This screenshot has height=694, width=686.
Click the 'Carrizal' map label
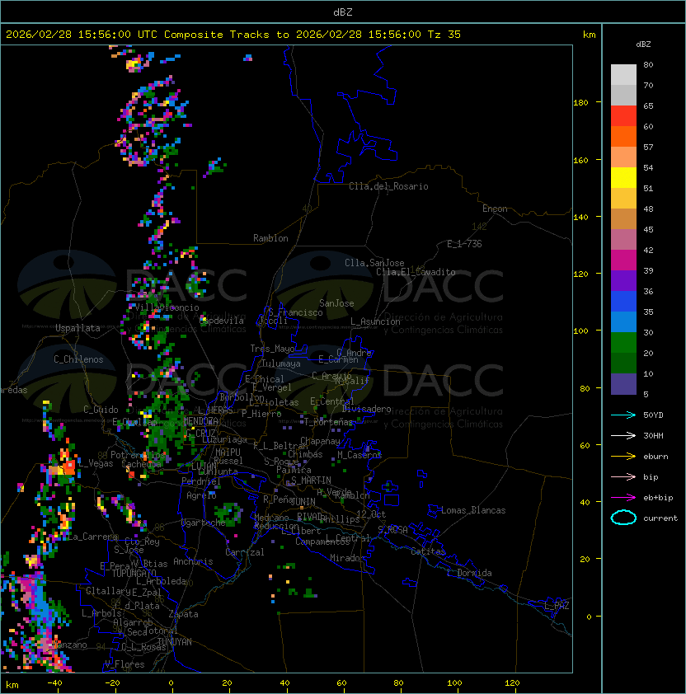coord(244,552)
